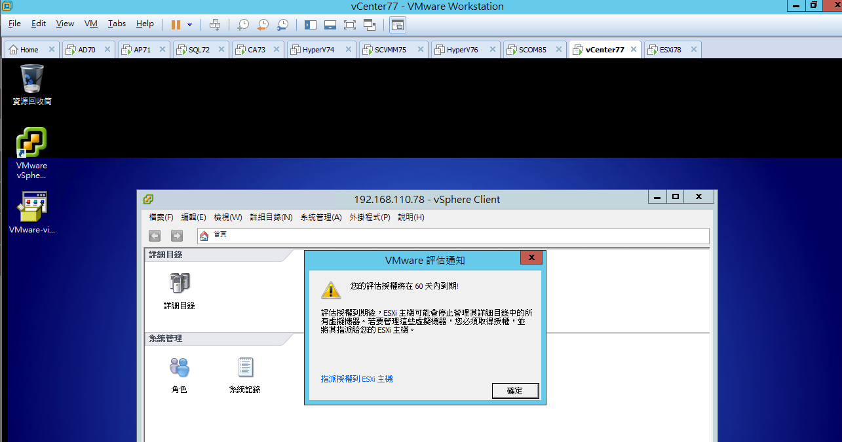Toggle the thumbnail bar icon
The image size is (842, 442).
(x=330, y=24)
